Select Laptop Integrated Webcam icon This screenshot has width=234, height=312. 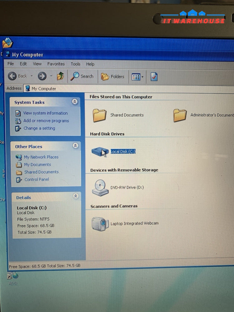pyautogui.click(x=100, y=224)
